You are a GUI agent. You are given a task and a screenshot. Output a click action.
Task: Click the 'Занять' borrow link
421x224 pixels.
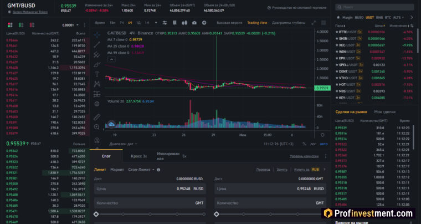282,170
